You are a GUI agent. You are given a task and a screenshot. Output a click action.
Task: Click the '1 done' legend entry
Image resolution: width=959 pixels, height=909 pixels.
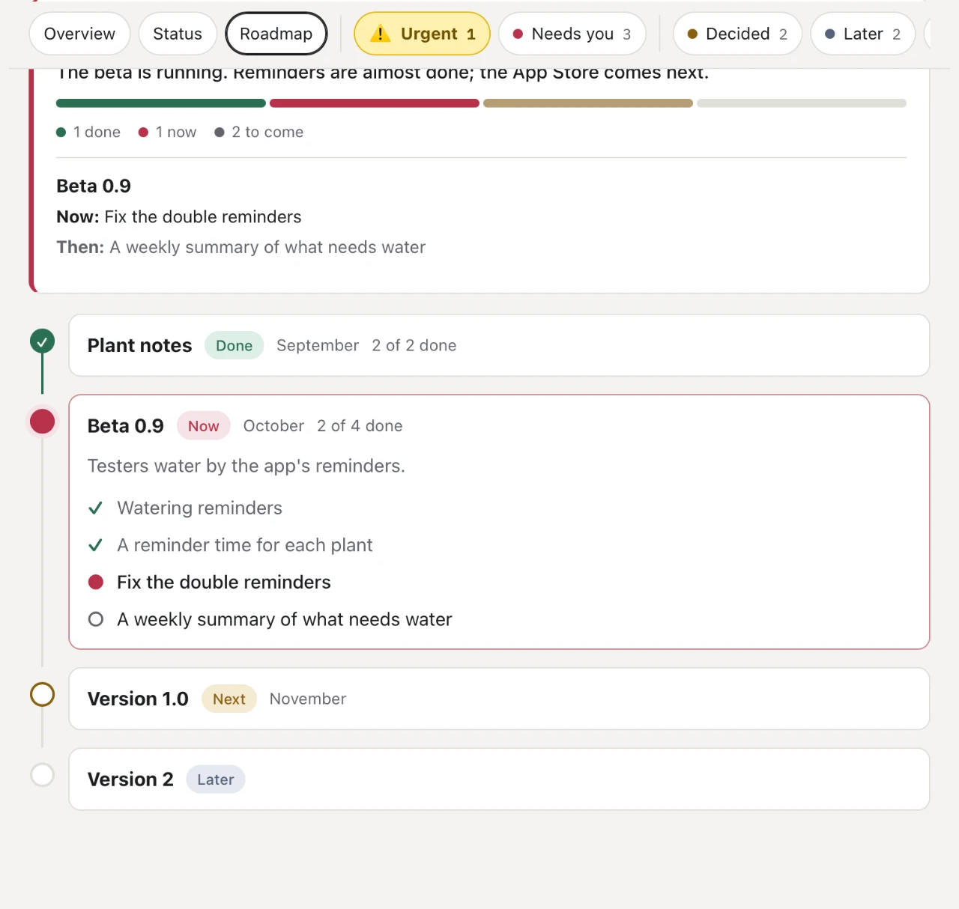tap(88, 132)
